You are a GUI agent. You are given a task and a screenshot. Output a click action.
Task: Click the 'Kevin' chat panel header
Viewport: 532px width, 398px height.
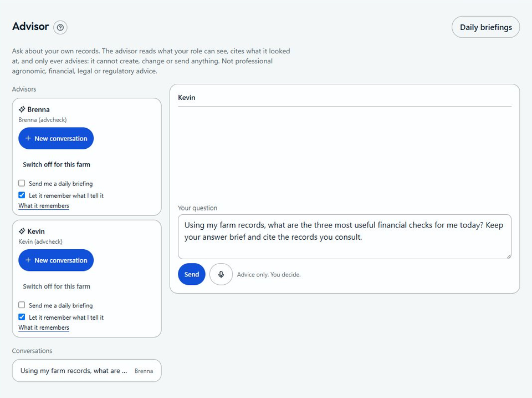point(187,98)
